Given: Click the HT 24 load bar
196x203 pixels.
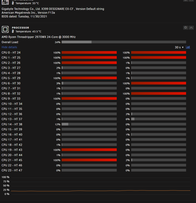Looking at the screenshot, I should coord(159,53).
